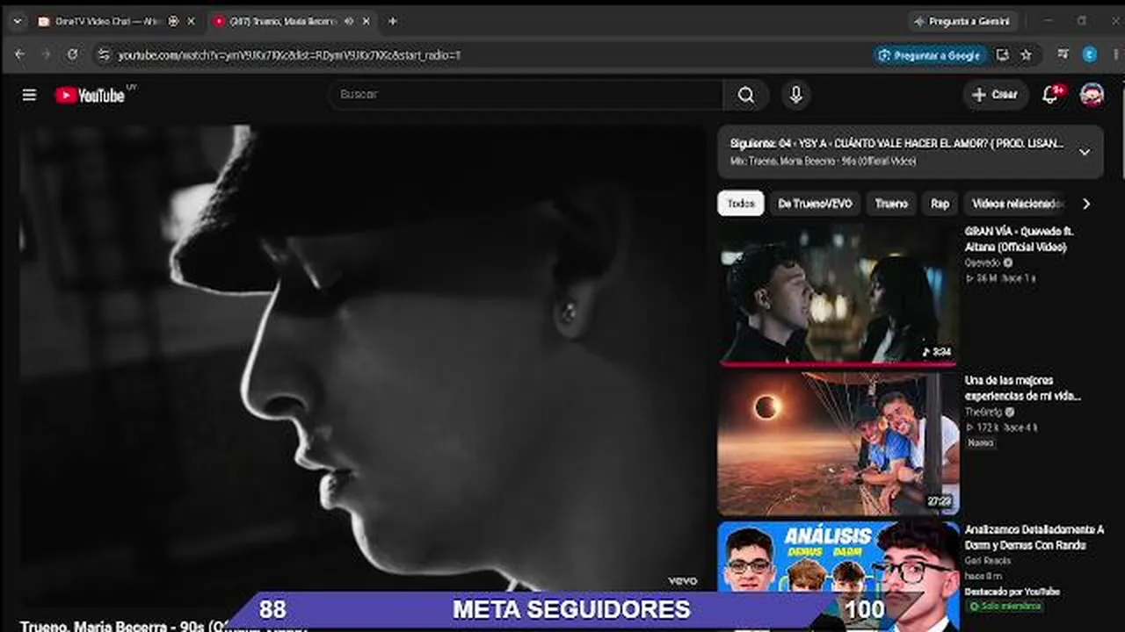
Task: Start voice search with the microphone
Action: coord(796,95)
